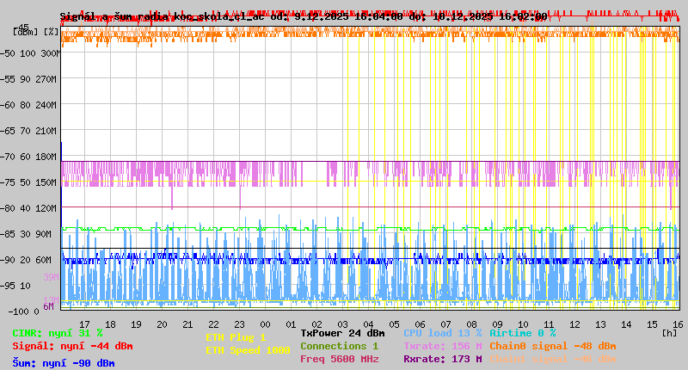The height and width of the screenshot is (370, 688).
Task: Click the 'Connections 1' legend label
Action: [339, 346]
